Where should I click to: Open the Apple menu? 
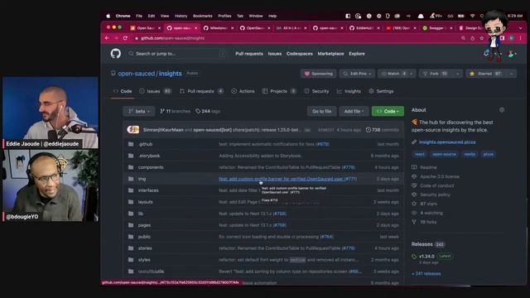108,16
